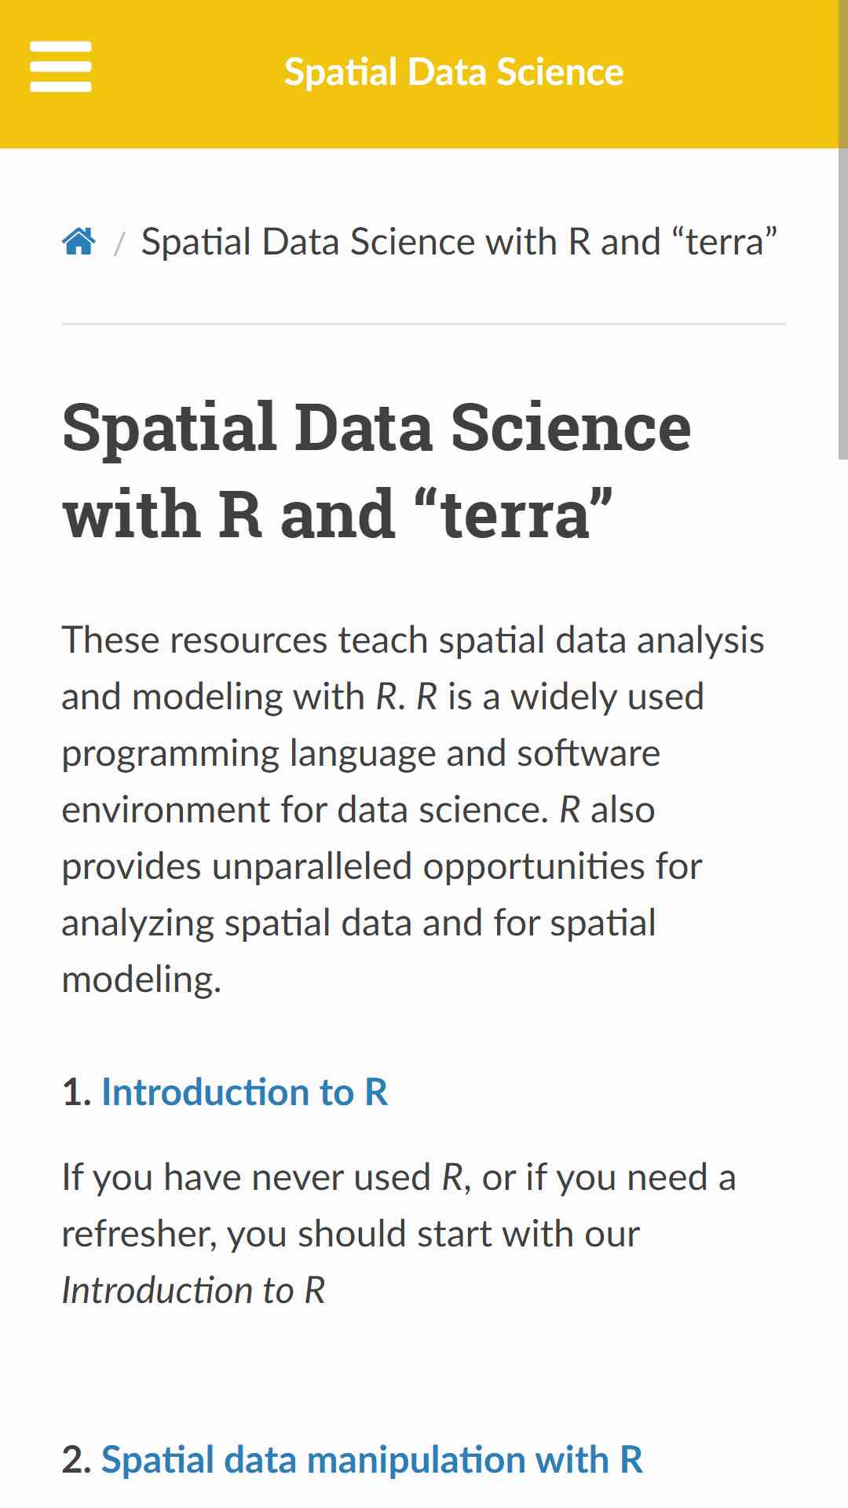Click the "2." section number
848x1508 pixels.
pos(78,1460)
